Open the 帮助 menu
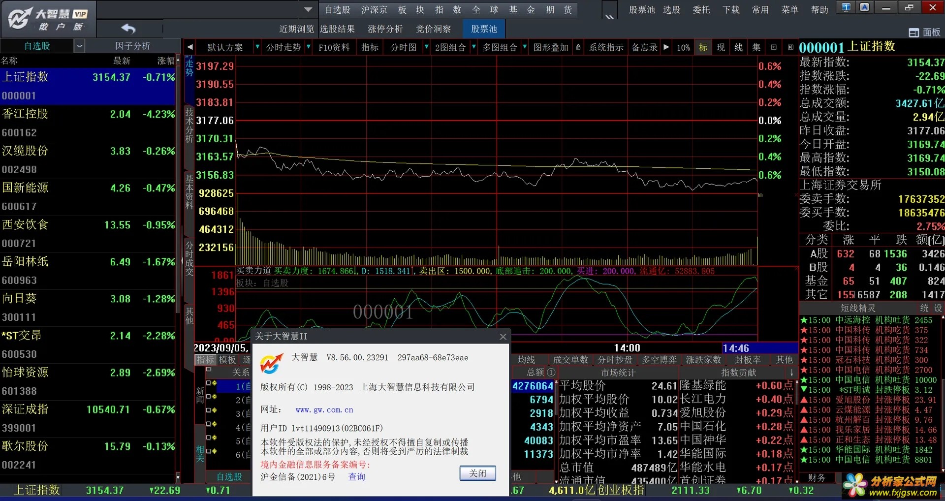This screenshot has width=945, height=501. click(x=819, y=10)
